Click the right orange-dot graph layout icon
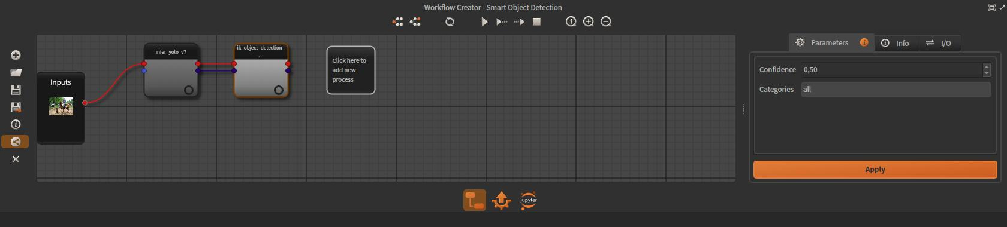This screenshot has height=227, width=1007. [415, 22]
